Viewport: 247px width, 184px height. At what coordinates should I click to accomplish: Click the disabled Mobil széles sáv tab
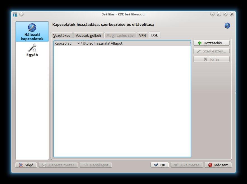120,35
